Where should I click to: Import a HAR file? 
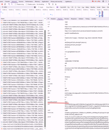pyautogui.click(x=53, y=4)
